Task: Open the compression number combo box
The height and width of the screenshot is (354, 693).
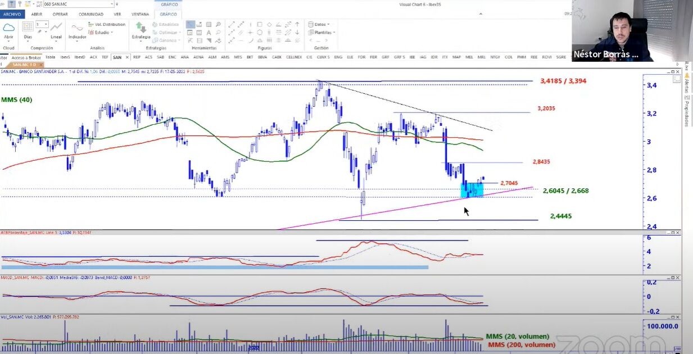Action: (x=42, y=24)
